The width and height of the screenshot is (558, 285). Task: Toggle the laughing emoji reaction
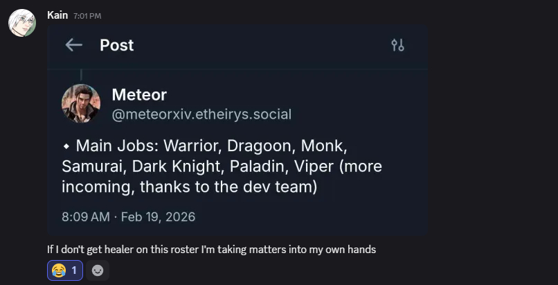pos(65,271)
